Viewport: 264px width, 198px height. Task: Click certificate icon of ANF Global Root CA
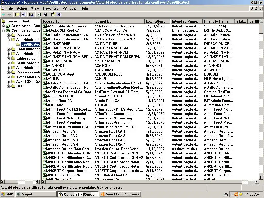pyautogui.click(x=44, y=175)
